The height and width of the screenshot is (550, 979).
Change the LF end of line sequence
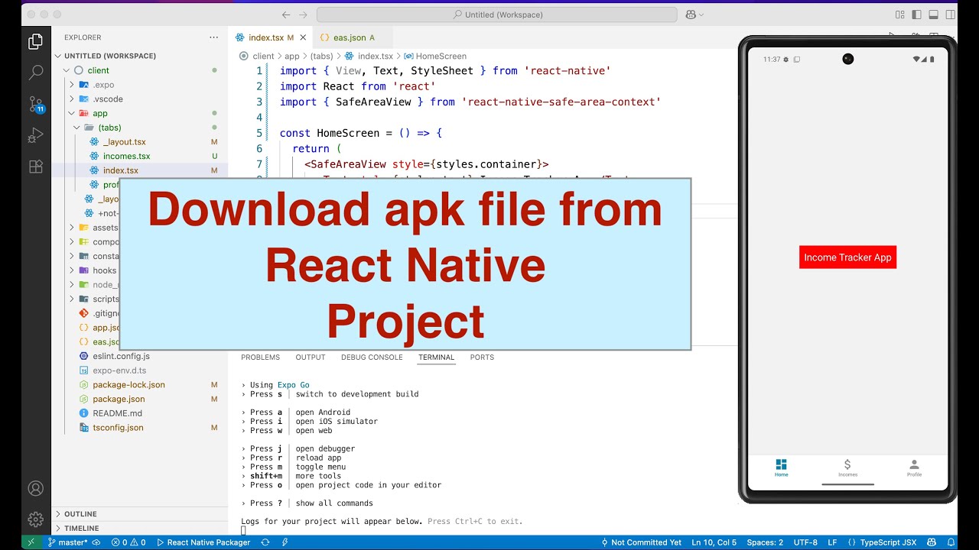pos(832,542)
